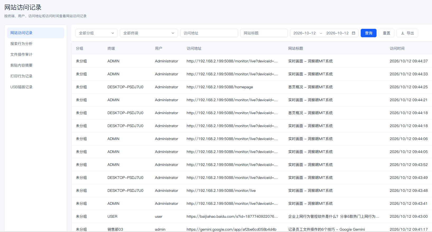Image resolution: width=432 pixels, height=232 pixels.
Task: Click the 记录员工文件操作的6个技巧 title cell
Action: (327, 229)
